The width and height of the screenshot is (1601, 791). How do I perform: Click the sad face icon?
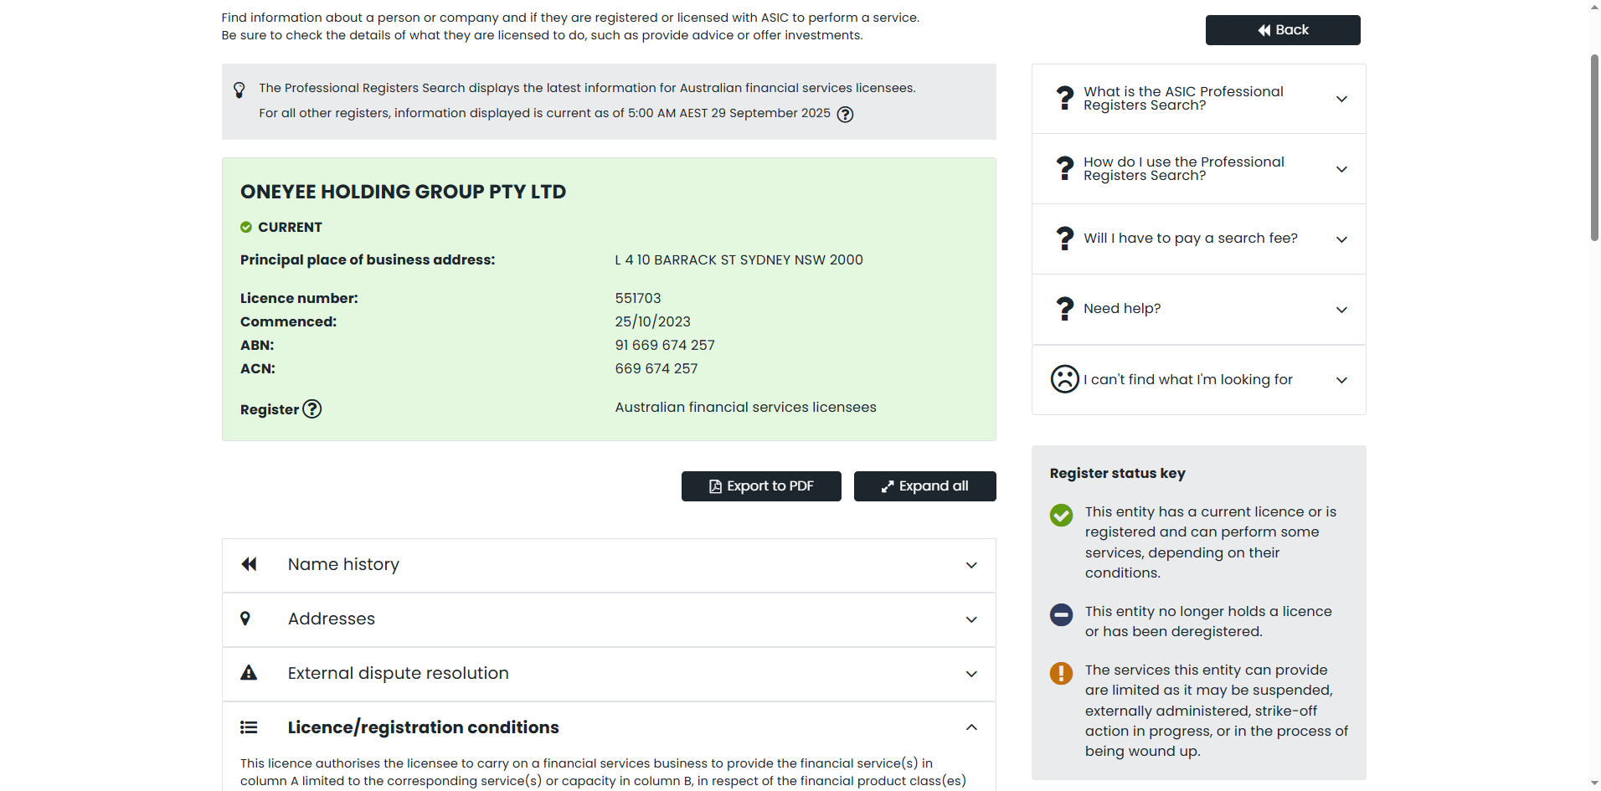tap(1064, 379)
